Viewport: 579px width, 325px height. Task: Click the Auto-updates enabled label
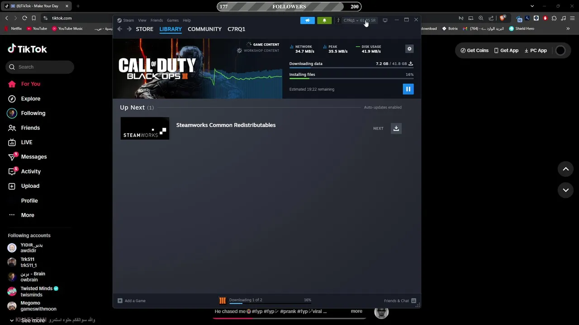[x=383, y=107]
